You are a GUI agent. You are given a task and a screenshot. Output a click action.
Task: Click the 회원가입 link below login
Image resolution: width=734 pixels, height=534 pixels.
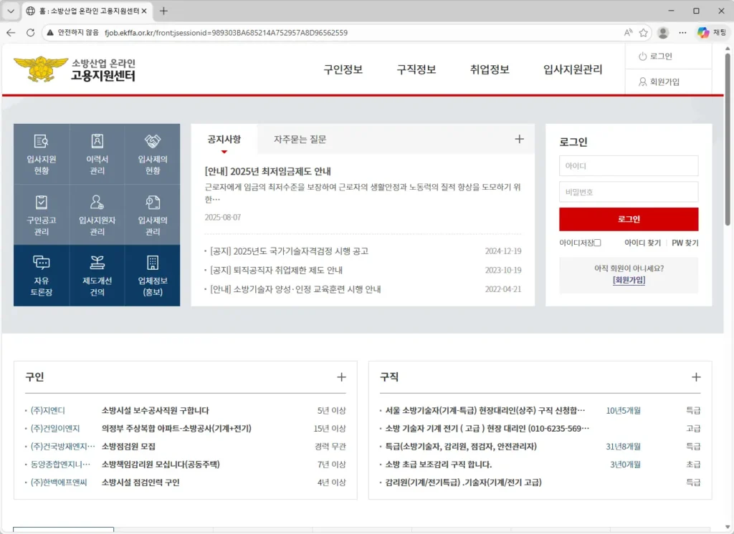629,281
